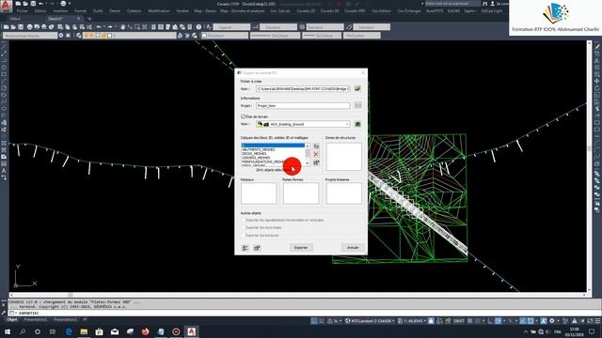
Task: Open settings list icon at dialog bottom-left
Action: click(245, 248)
